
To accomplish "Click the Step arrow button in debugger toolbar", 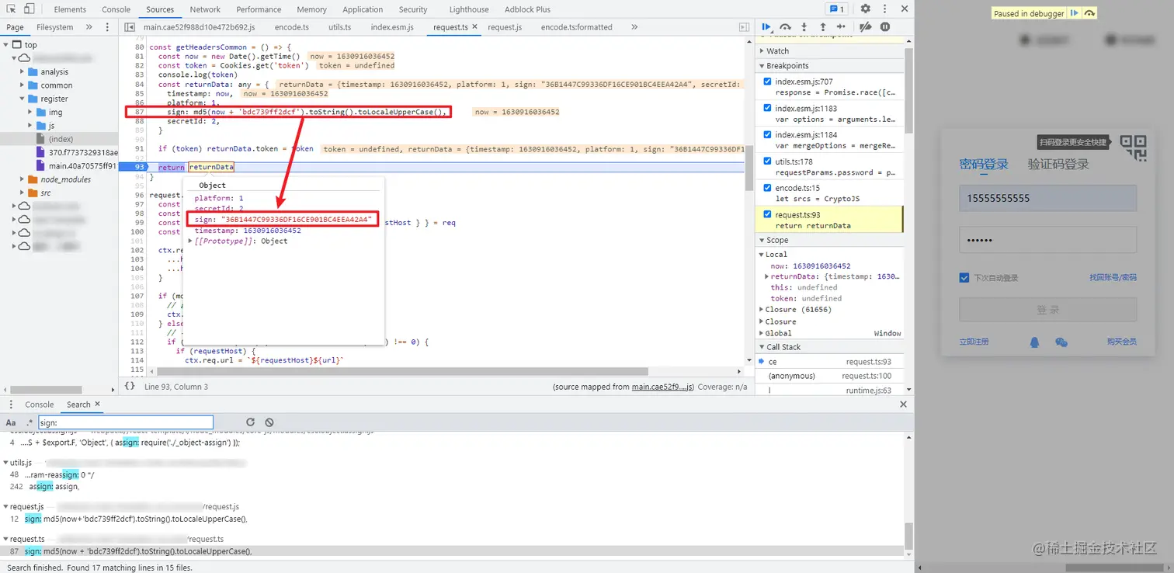I will 841,26.
